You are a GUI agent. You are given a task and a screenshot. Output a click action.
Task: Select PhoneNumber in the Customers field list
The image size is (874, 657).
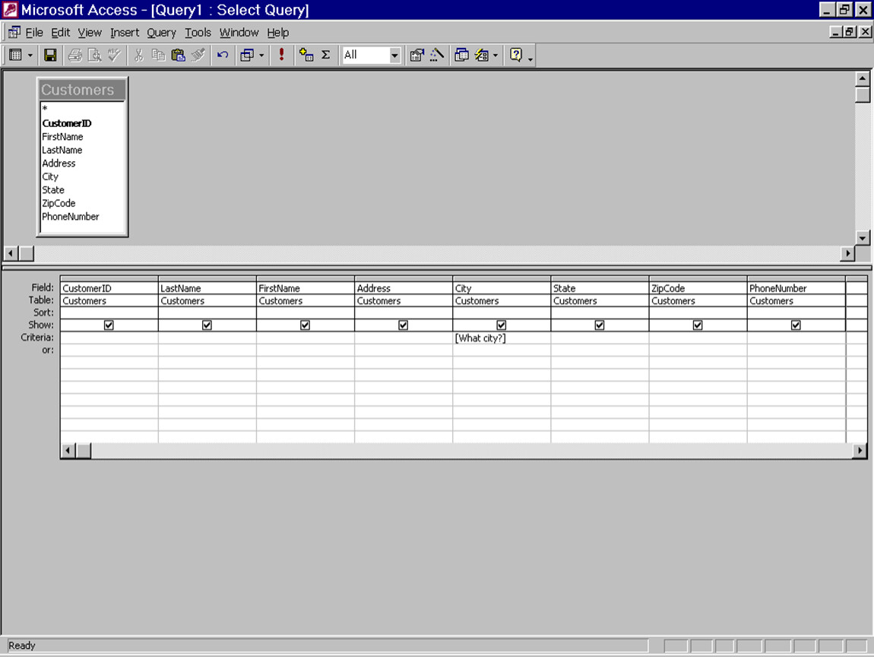(82, 217)
